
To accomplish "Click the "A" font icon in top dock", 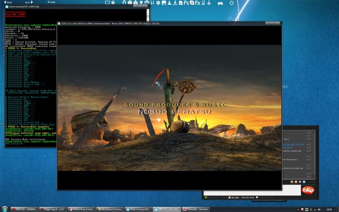I will pos(181,3).
